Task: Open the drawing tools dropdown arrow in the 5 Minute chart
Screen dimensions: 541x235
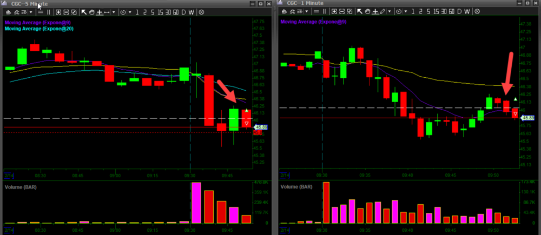Action: (x=114, y=12)
